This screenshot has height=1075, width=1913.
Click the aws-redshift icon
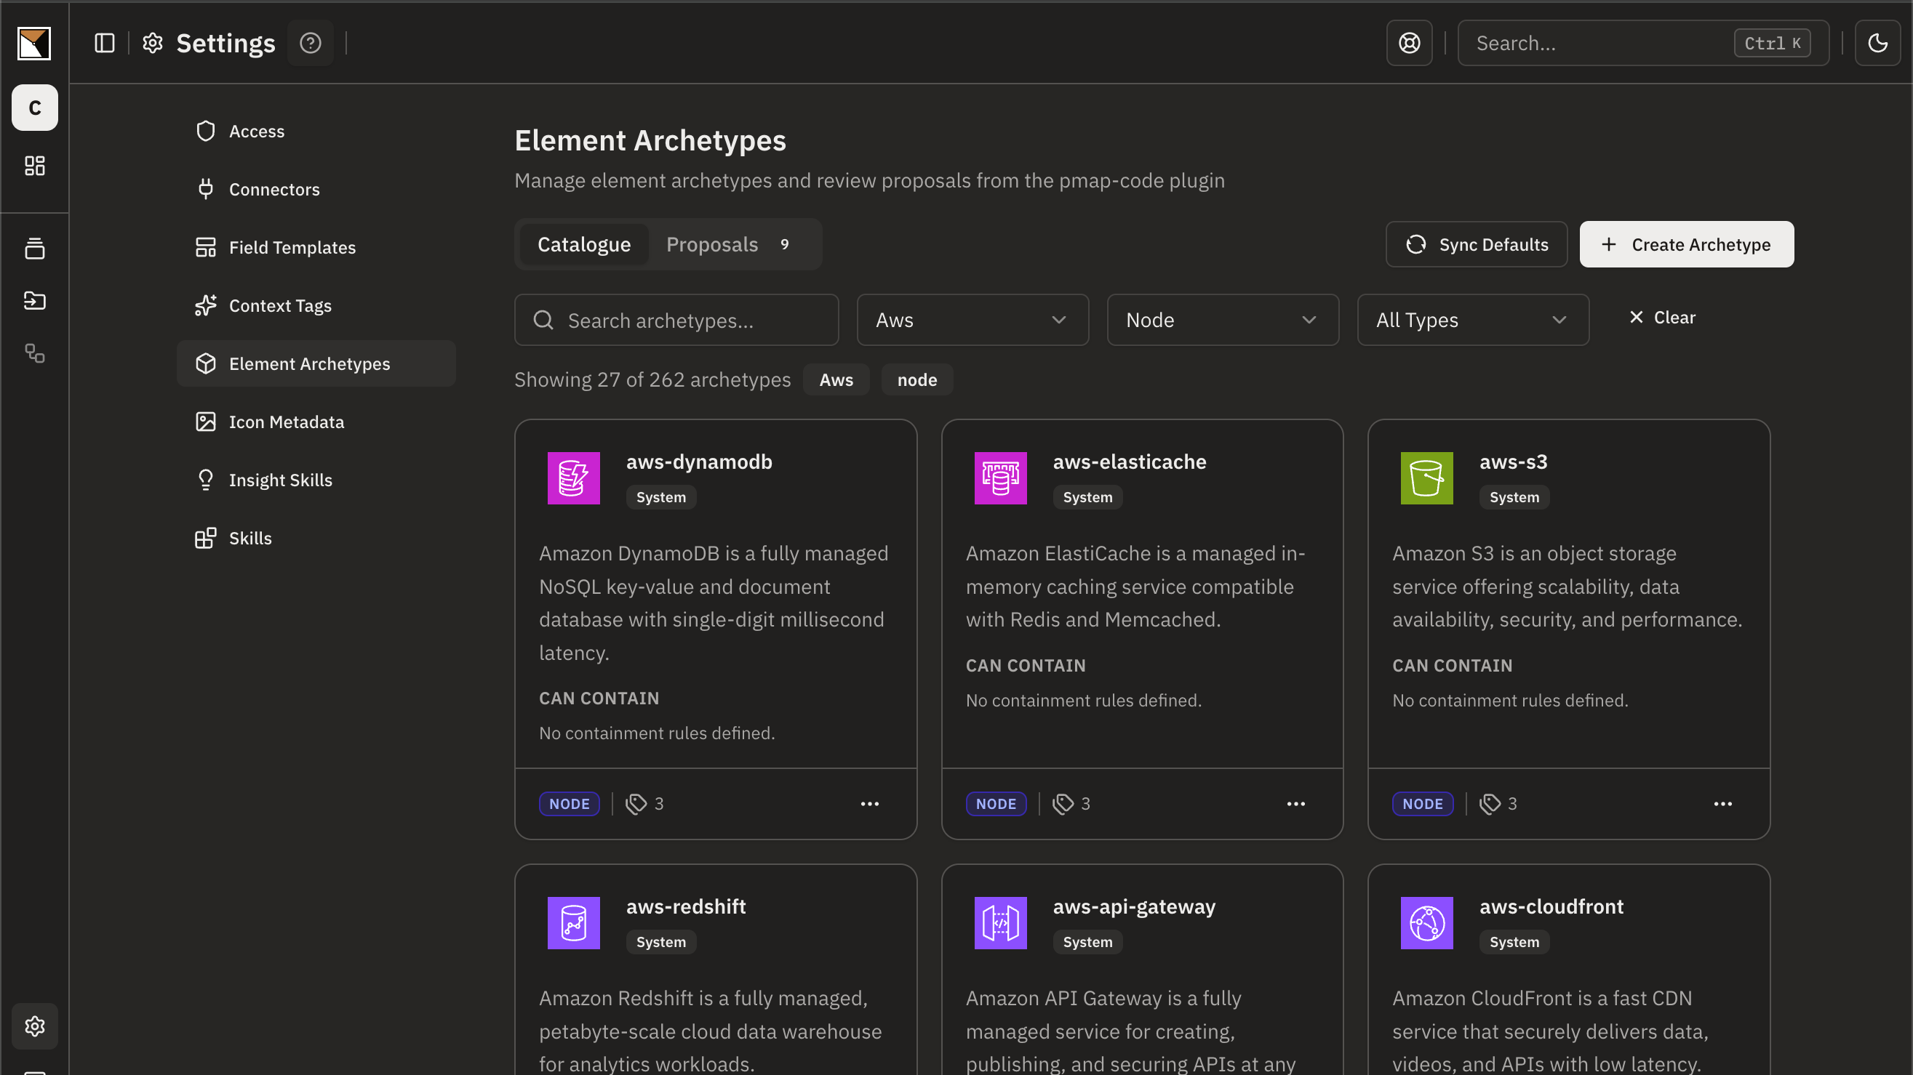[x=573, y=922]
